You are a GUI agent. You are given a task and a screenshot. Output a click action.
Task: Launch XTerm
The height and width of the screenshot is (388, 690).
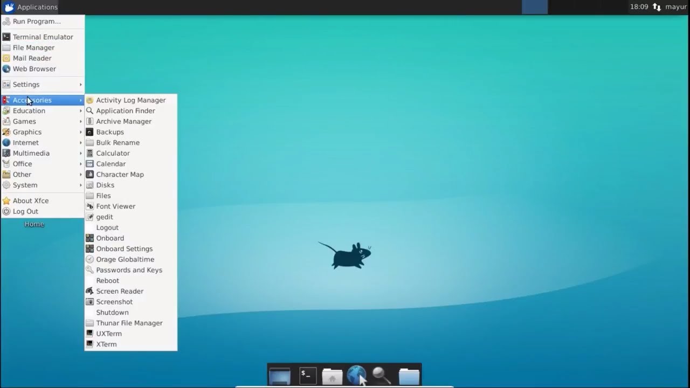pos(131,344)
